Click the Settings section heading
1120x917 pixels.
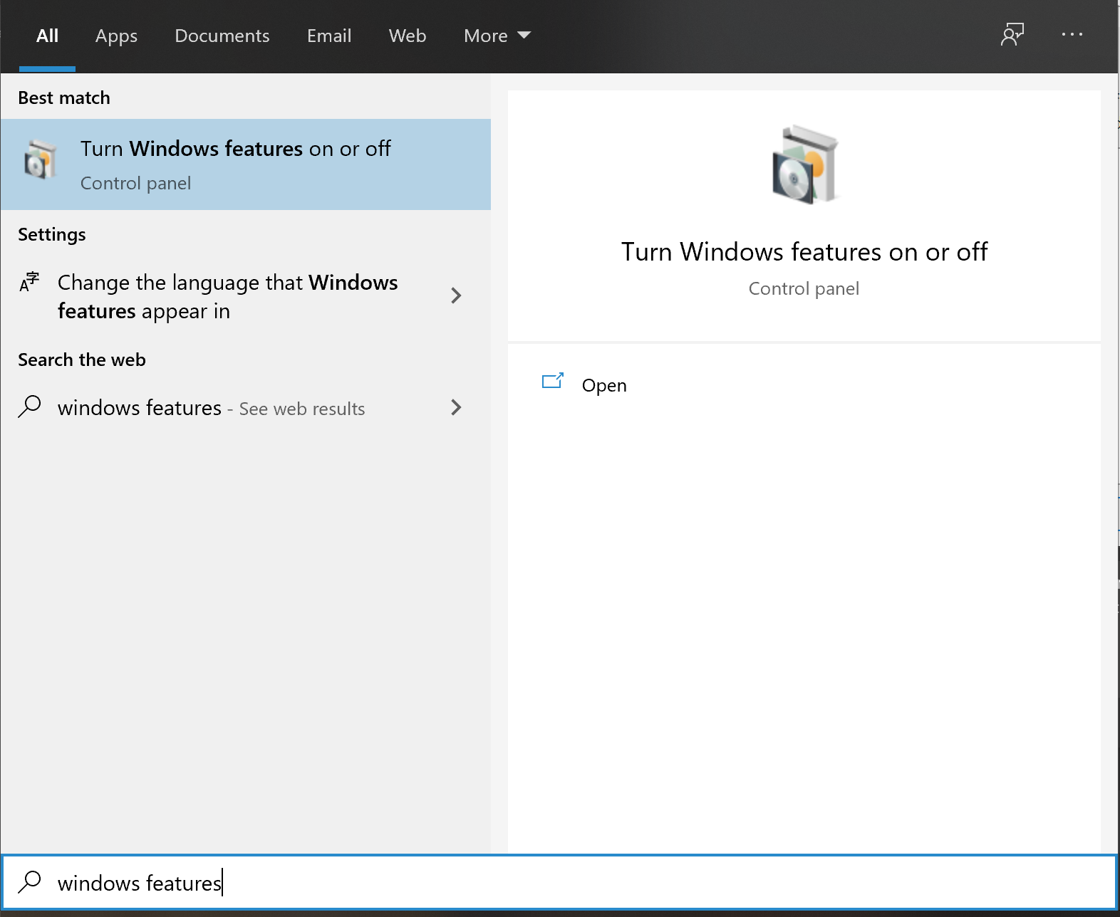point(52,234)
